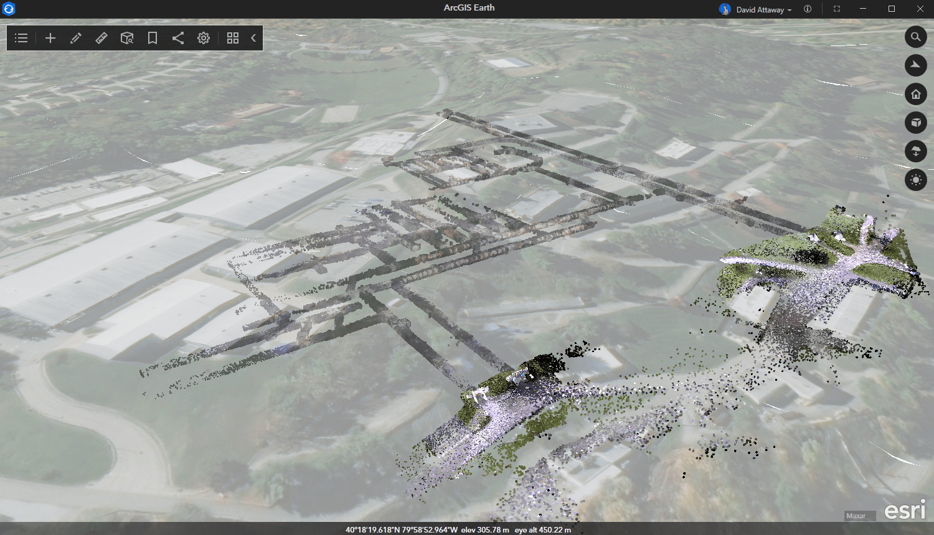Close the ArcGIS Earth window
Viewport: 934px width, 535px height.
click(x=920, y=9)
